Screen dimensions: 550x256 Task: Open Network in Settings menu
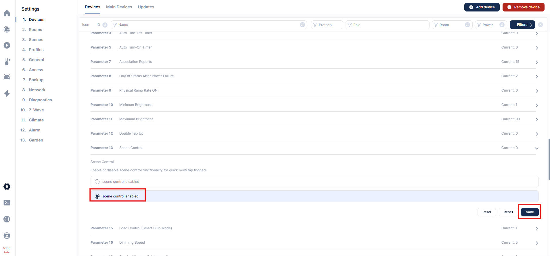click(x=37, y=90)
